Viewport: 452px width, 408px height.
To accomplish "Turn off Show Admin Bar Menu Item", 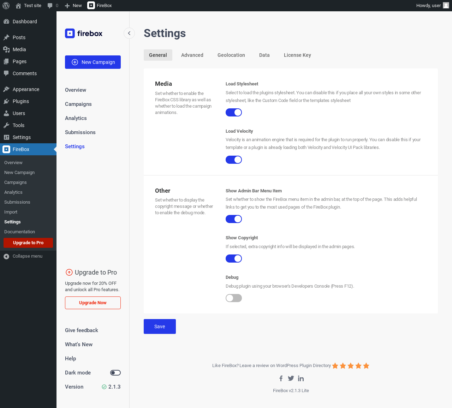I will pos(234,219).
